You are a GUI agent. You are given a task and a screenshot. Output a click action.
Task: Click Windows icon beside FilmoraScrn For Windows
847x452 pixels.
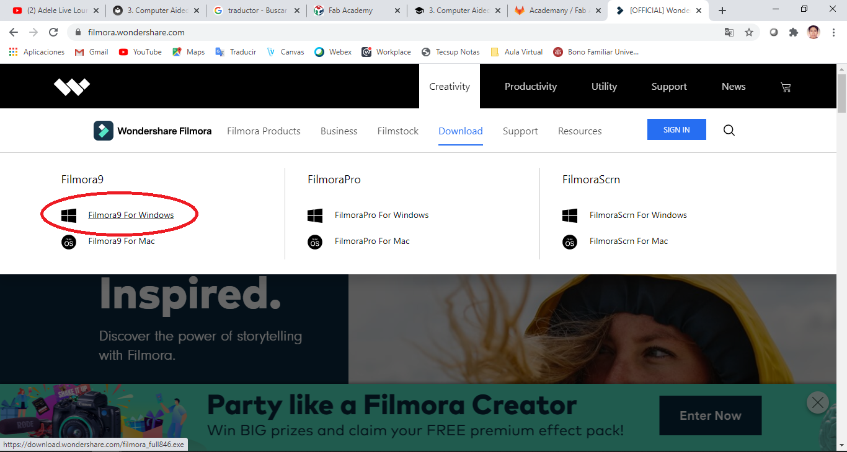tap(570, 215)
